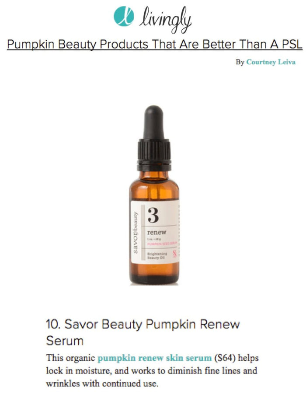Click the word renew on the label
The height and width of the screenshot is (408, 306).
pos(156,232)
